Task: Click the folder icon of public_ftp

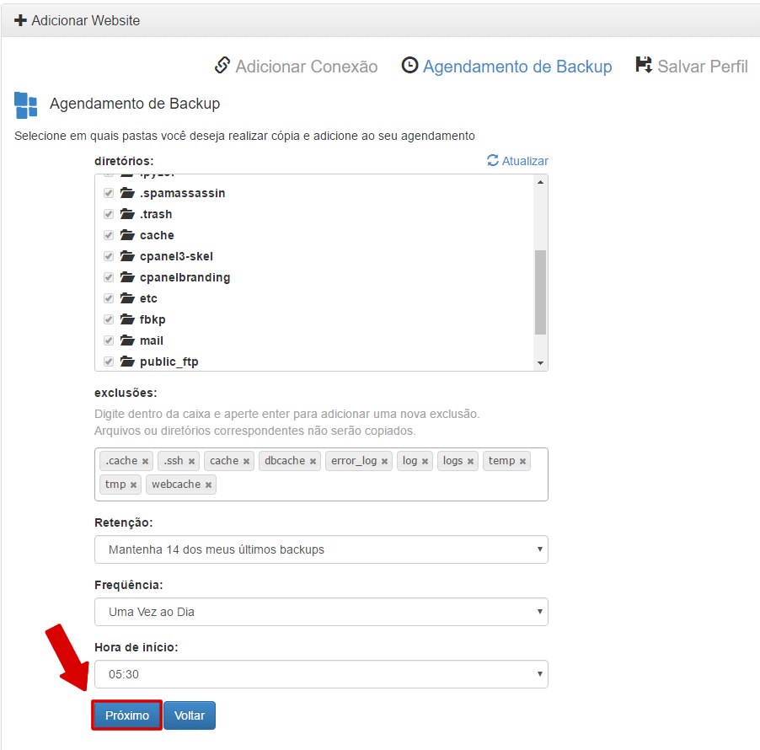Action: [x=127, y=362]
